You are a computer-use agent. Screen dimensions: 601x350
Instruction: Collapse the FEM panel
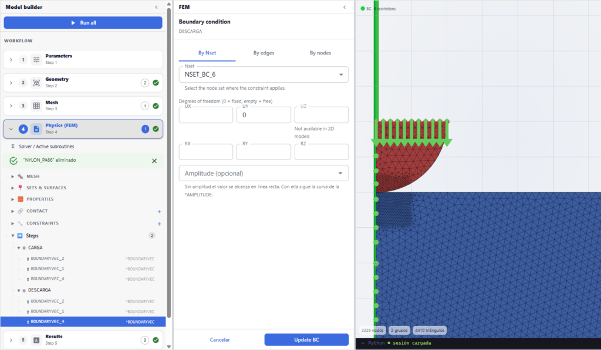(345, 7)
